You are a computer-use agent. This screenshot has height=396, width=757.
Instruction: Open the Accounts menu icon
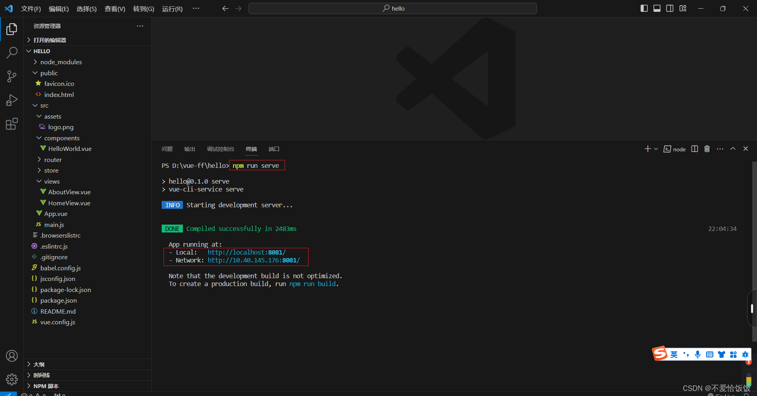coord(12,356)
